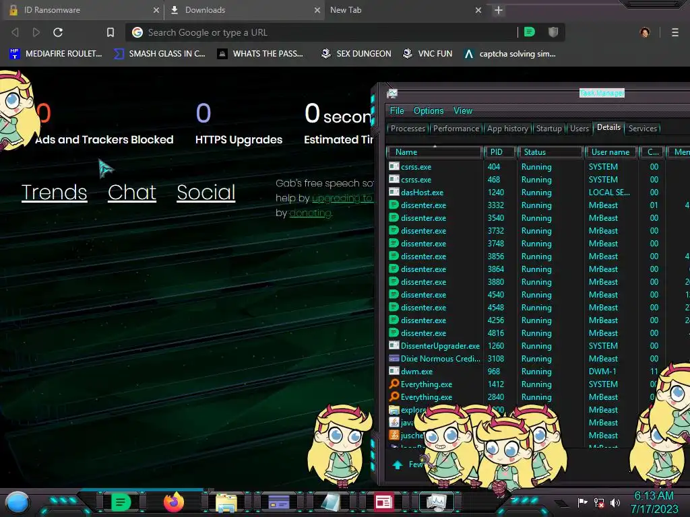Click the network tray icon
This screenshot has height=517, width=690.
(x=598, y=502)
